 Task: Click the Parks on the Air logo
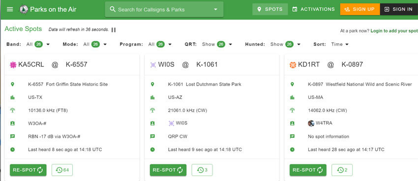pos(24,9)
